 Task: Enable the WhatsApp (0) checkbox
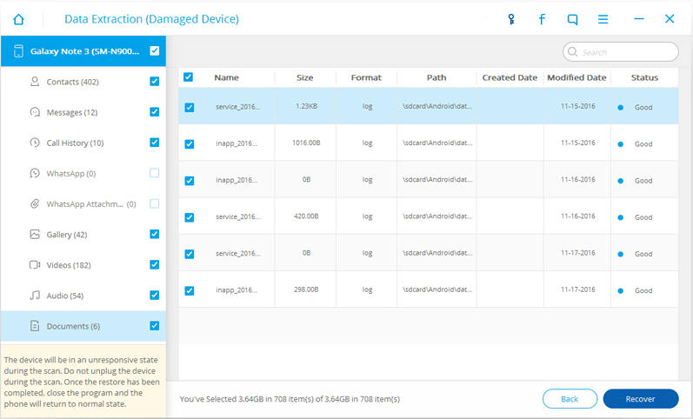pos(154,173)
